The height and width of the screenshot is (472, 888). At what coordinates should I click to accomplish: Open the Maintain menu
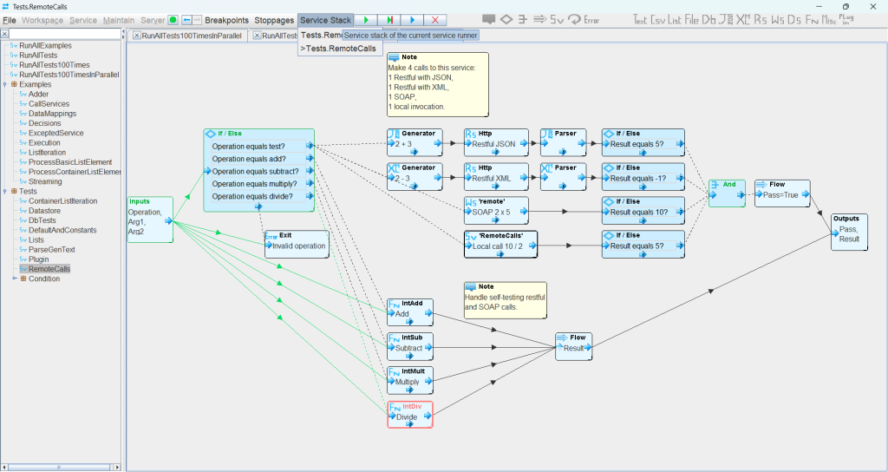119,20
